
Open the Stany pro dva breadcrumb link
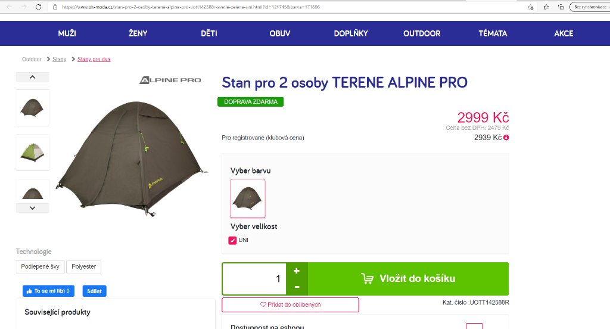pyautogui.click(x=94, y=59)
